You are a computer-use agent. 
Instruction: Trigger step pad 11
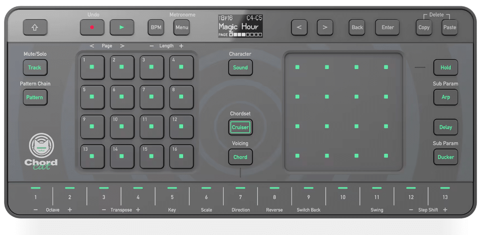[x=152, y=127]
